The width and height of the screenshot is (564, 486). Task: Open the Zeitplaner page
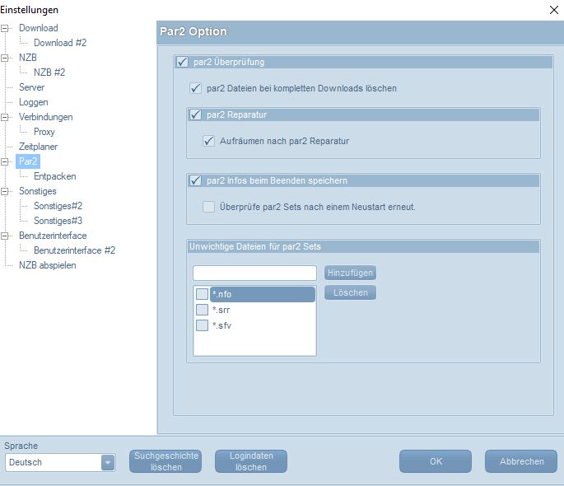coord(38,147)
